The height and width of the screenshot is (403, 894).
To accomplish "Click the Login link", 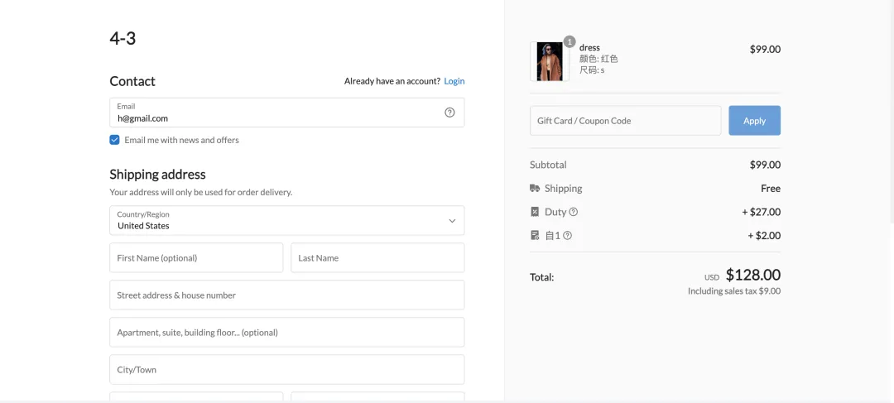I will coord(454,81).
